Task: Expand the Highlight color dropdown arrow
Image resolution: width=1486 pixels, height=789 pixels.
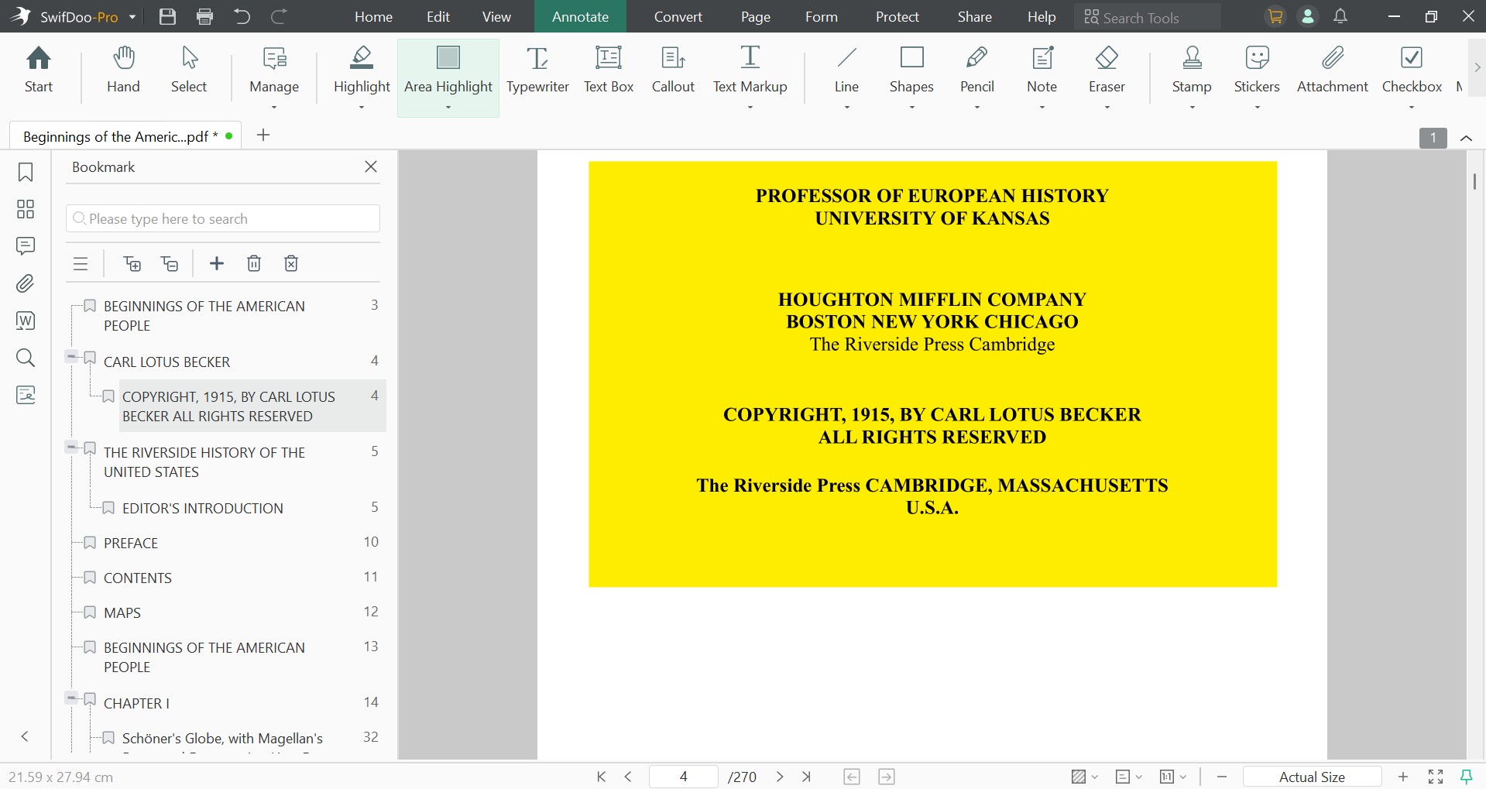Action: (x=362, y=107)
